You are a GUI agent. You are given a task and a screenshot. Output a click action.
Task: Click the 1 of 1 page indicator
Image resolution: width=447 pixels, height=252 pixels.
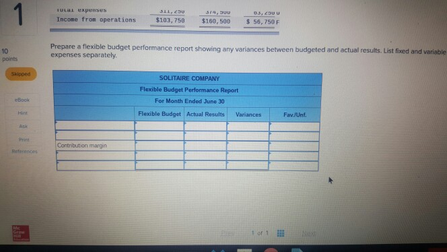tap(260, 233)
